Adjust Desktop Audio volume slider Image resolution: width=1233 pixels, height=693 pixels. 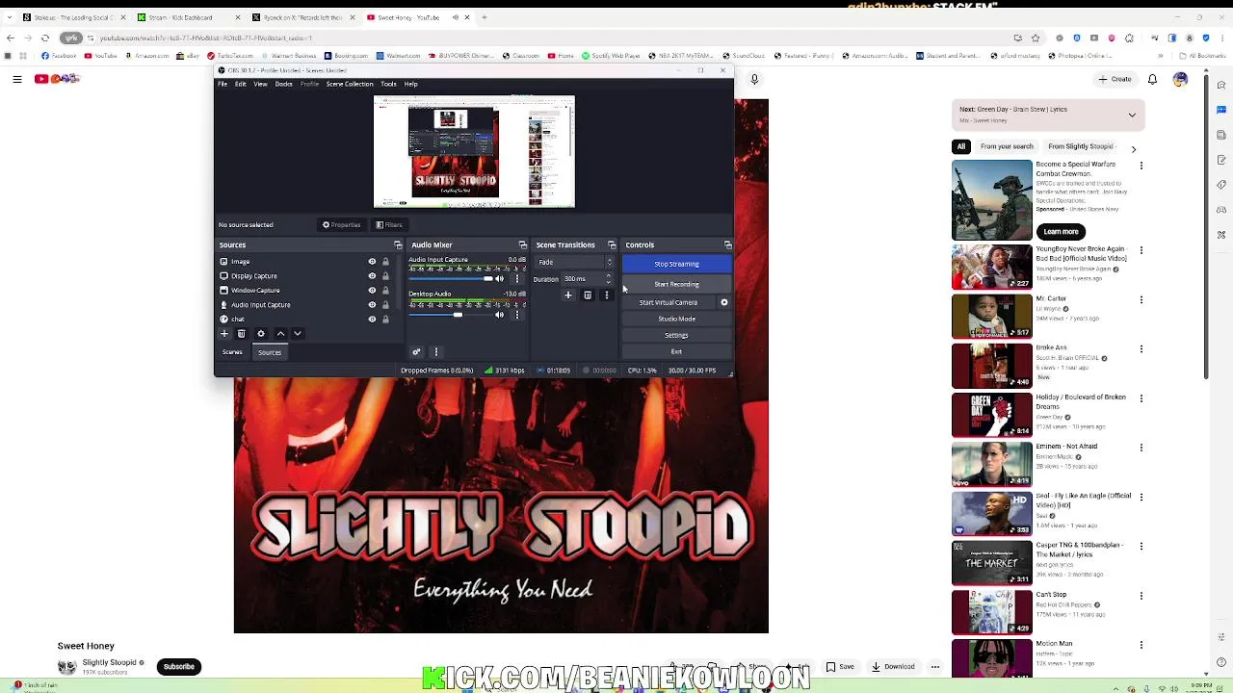pos(451,315)
